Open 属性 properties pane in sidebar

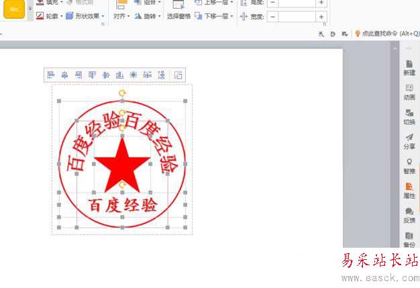(x=409, y=191)
